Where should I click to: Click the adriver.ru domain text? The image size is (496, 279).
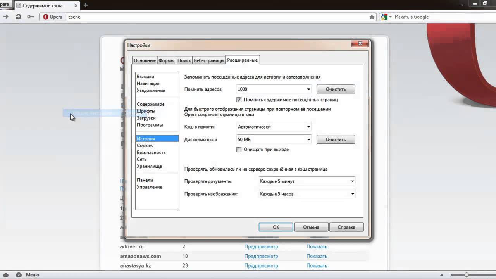click(132, 246)
